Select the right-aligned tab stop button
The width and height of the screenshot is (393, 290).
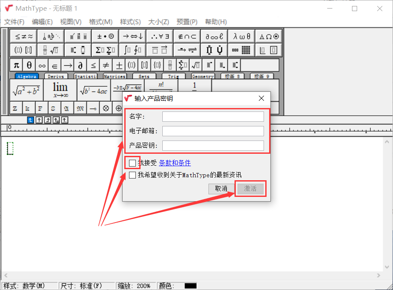pos(47,120)
